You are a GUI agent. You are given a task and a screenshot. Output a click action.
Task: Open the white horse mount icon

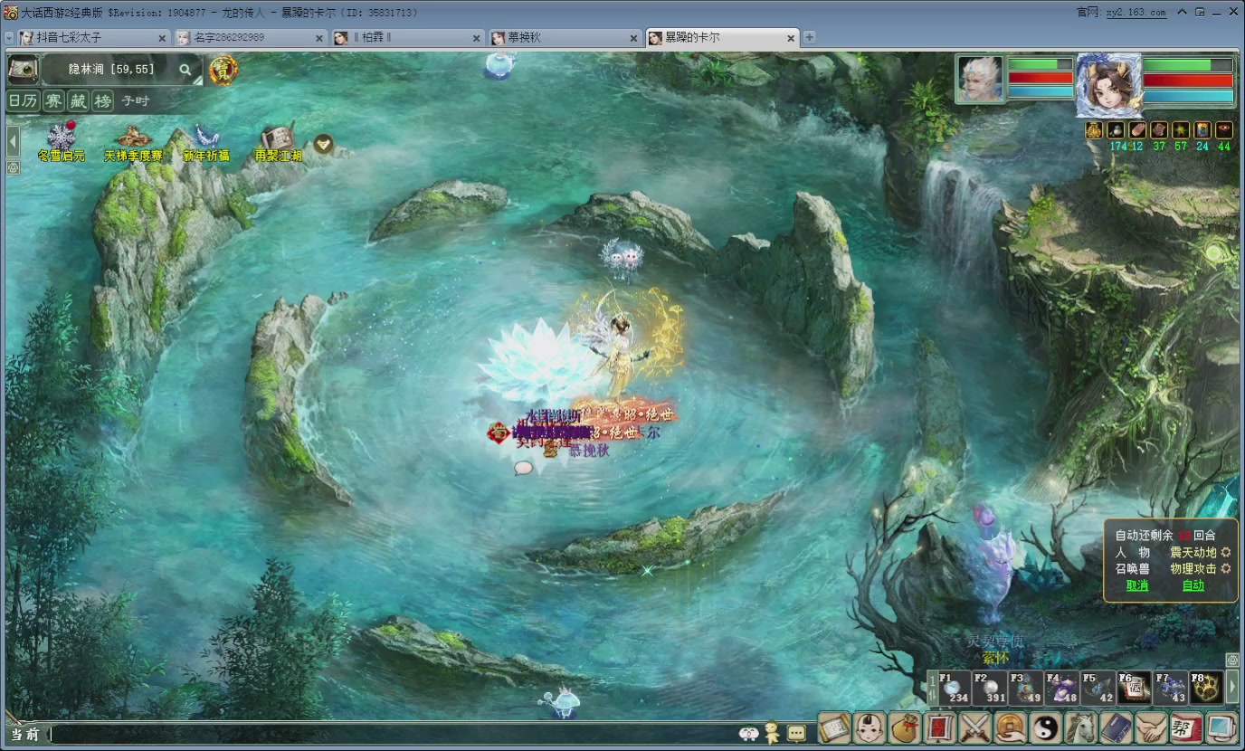coord(1081,727)
